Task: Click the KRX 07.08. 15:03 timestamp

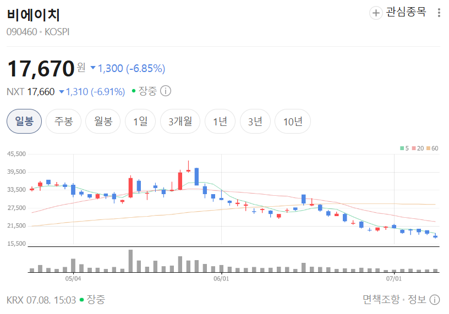Action: pyautogui.click(x=41, y=300)
